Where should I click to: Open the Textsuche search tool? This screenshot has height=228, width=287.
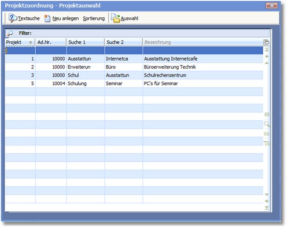[x=24, y=19]
